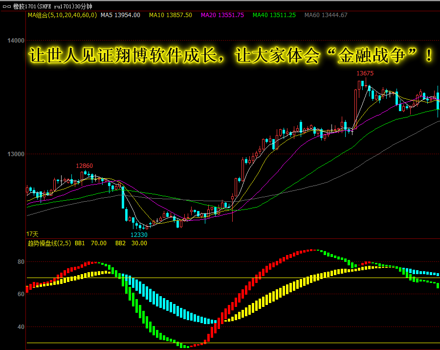The height and width of the screenshot is (350, 440).
Task: Click the MA5 13954.00 value
Action: tap(120, 15)
